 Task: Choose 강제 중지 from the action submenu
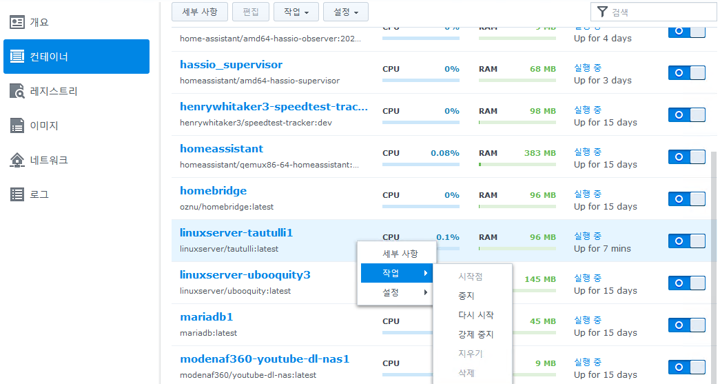pyautogui.click(x=473, y=334)
